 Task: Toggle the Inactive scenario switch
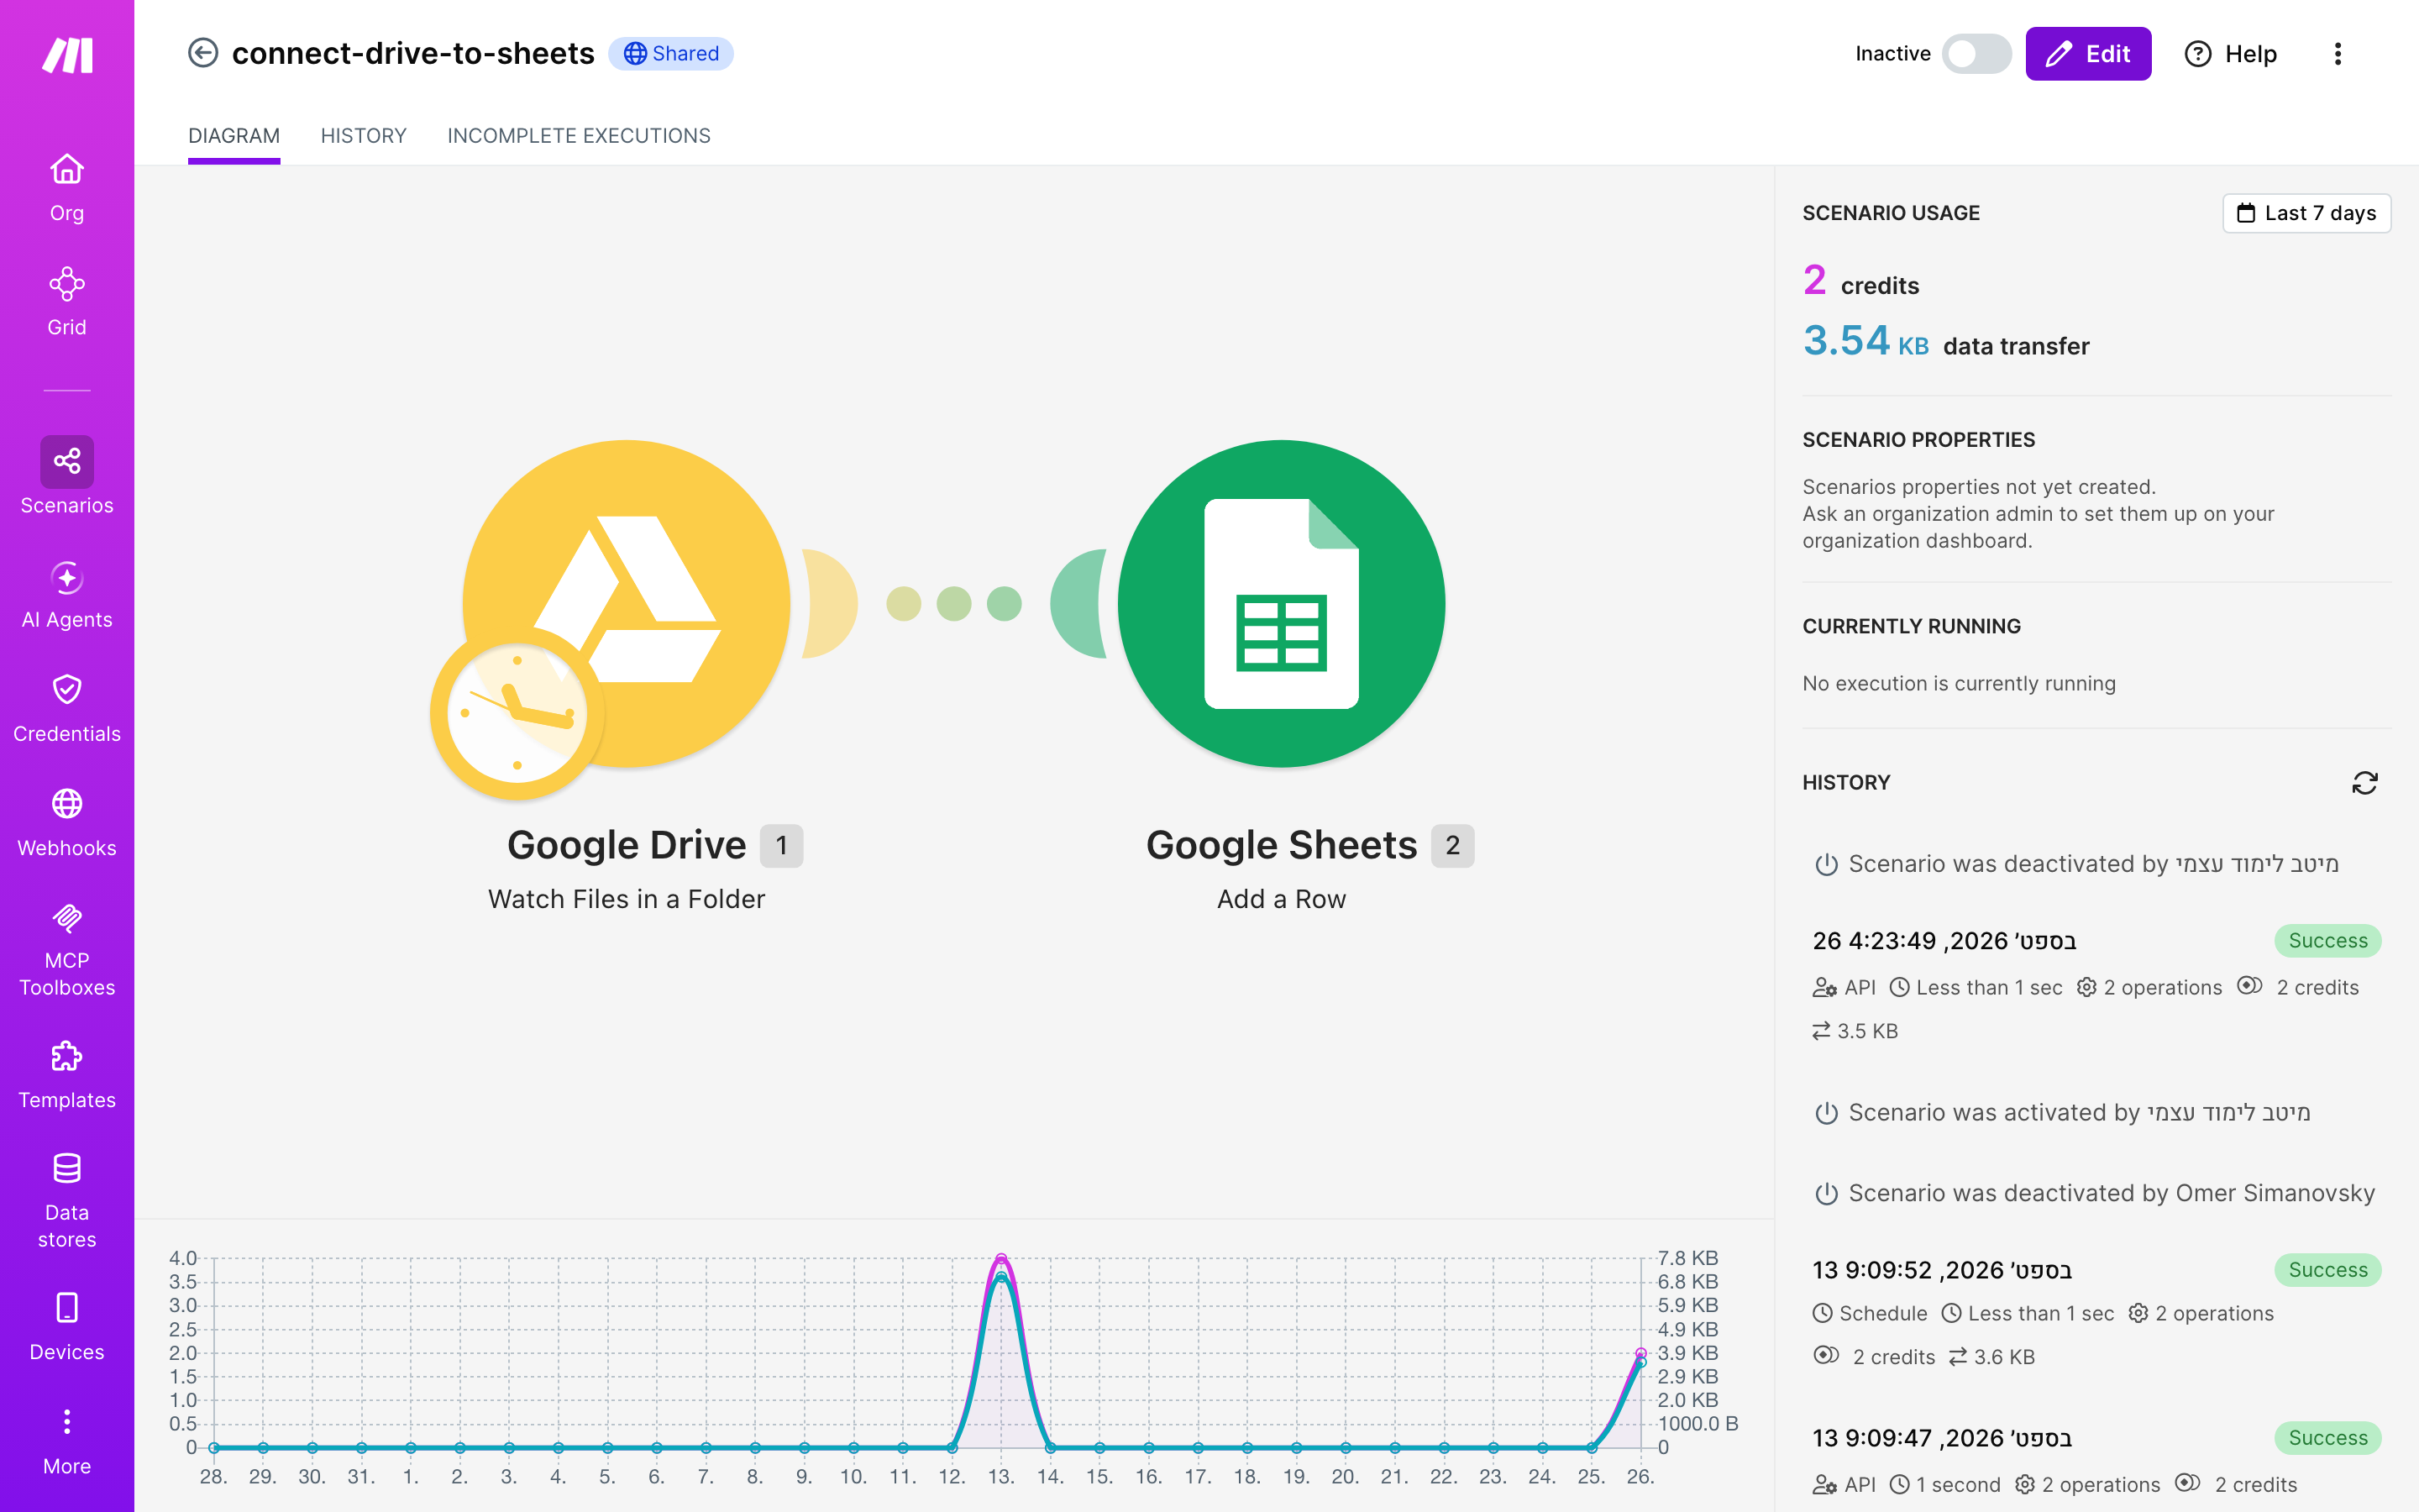(1976, 54)
